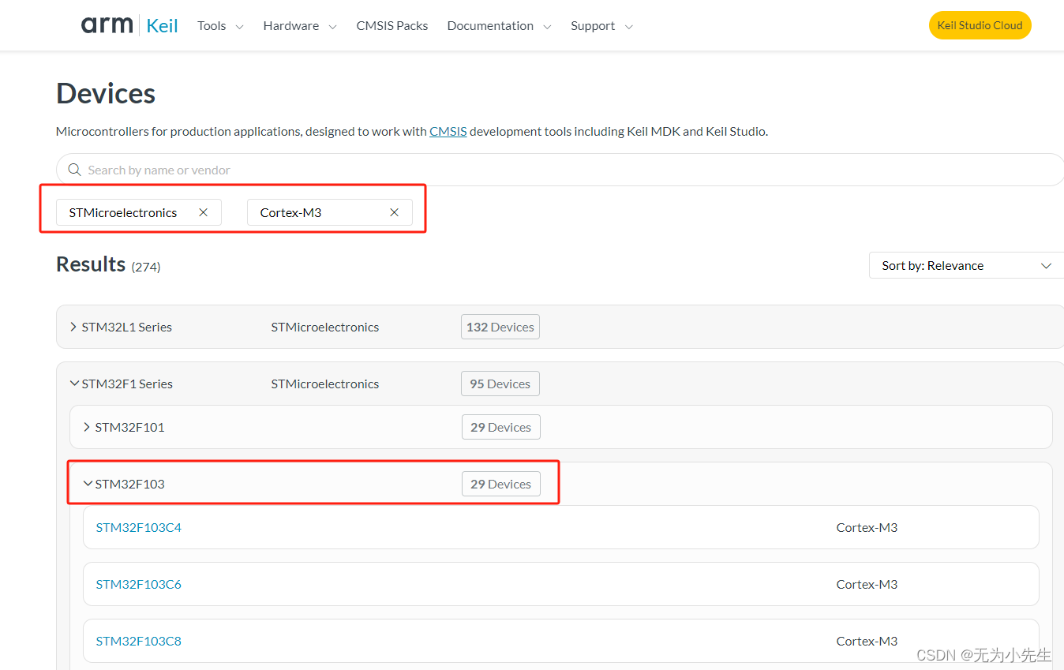Click STMicroelectronics vendor in STM32F1 row
This screenshot has width=1064, height=670.
325,384
